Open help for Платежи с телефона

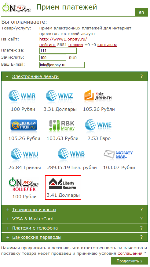[141, 228]
